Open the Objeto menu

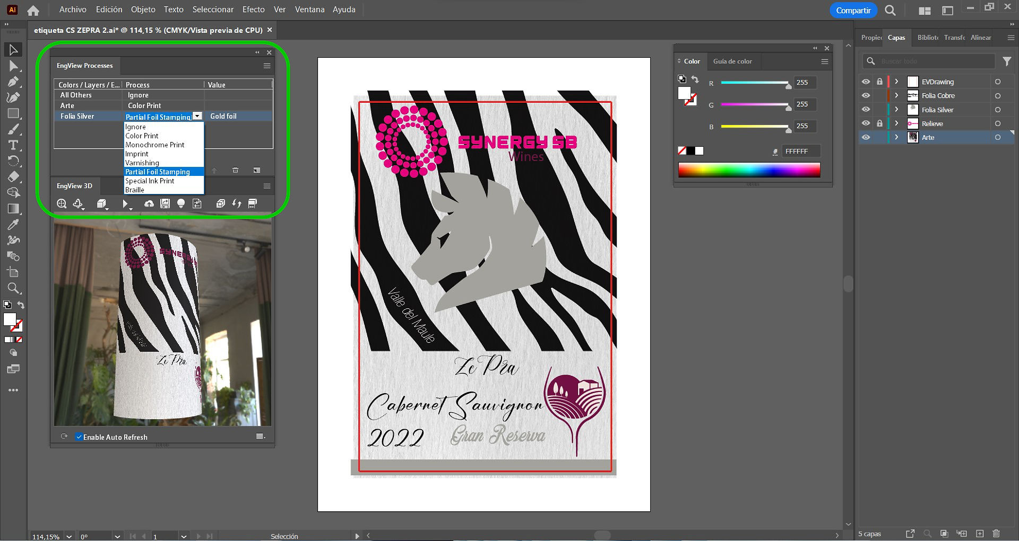pos(143,10)
